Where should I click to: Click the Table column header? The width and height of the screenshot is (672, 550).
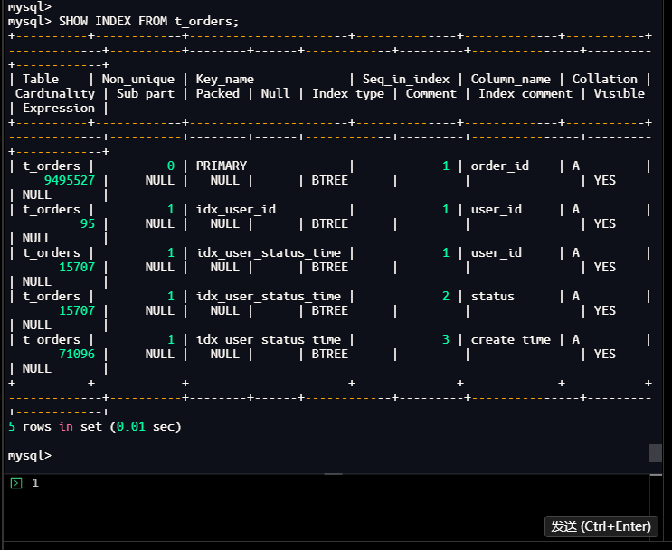tap(41, 80)
